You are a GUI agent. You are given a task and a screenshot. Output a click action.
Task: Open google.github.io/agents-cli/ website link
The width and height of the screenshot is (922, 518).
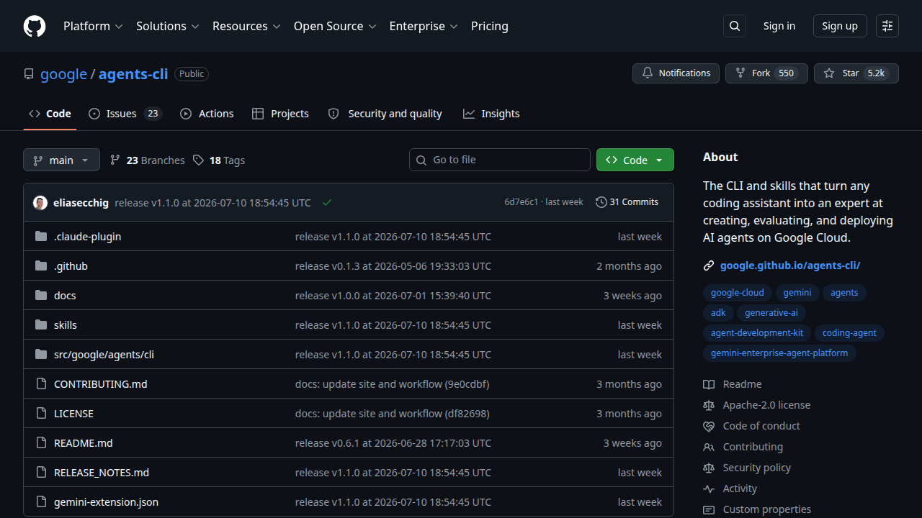(x=790, y=265)
